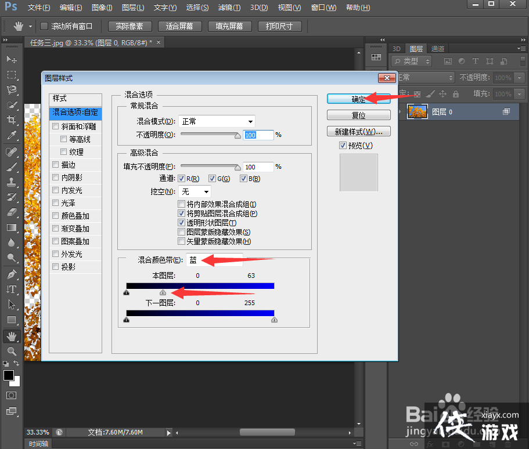Select the Type tool
Viewport: 529px width, 449px height.
(11, 289)
